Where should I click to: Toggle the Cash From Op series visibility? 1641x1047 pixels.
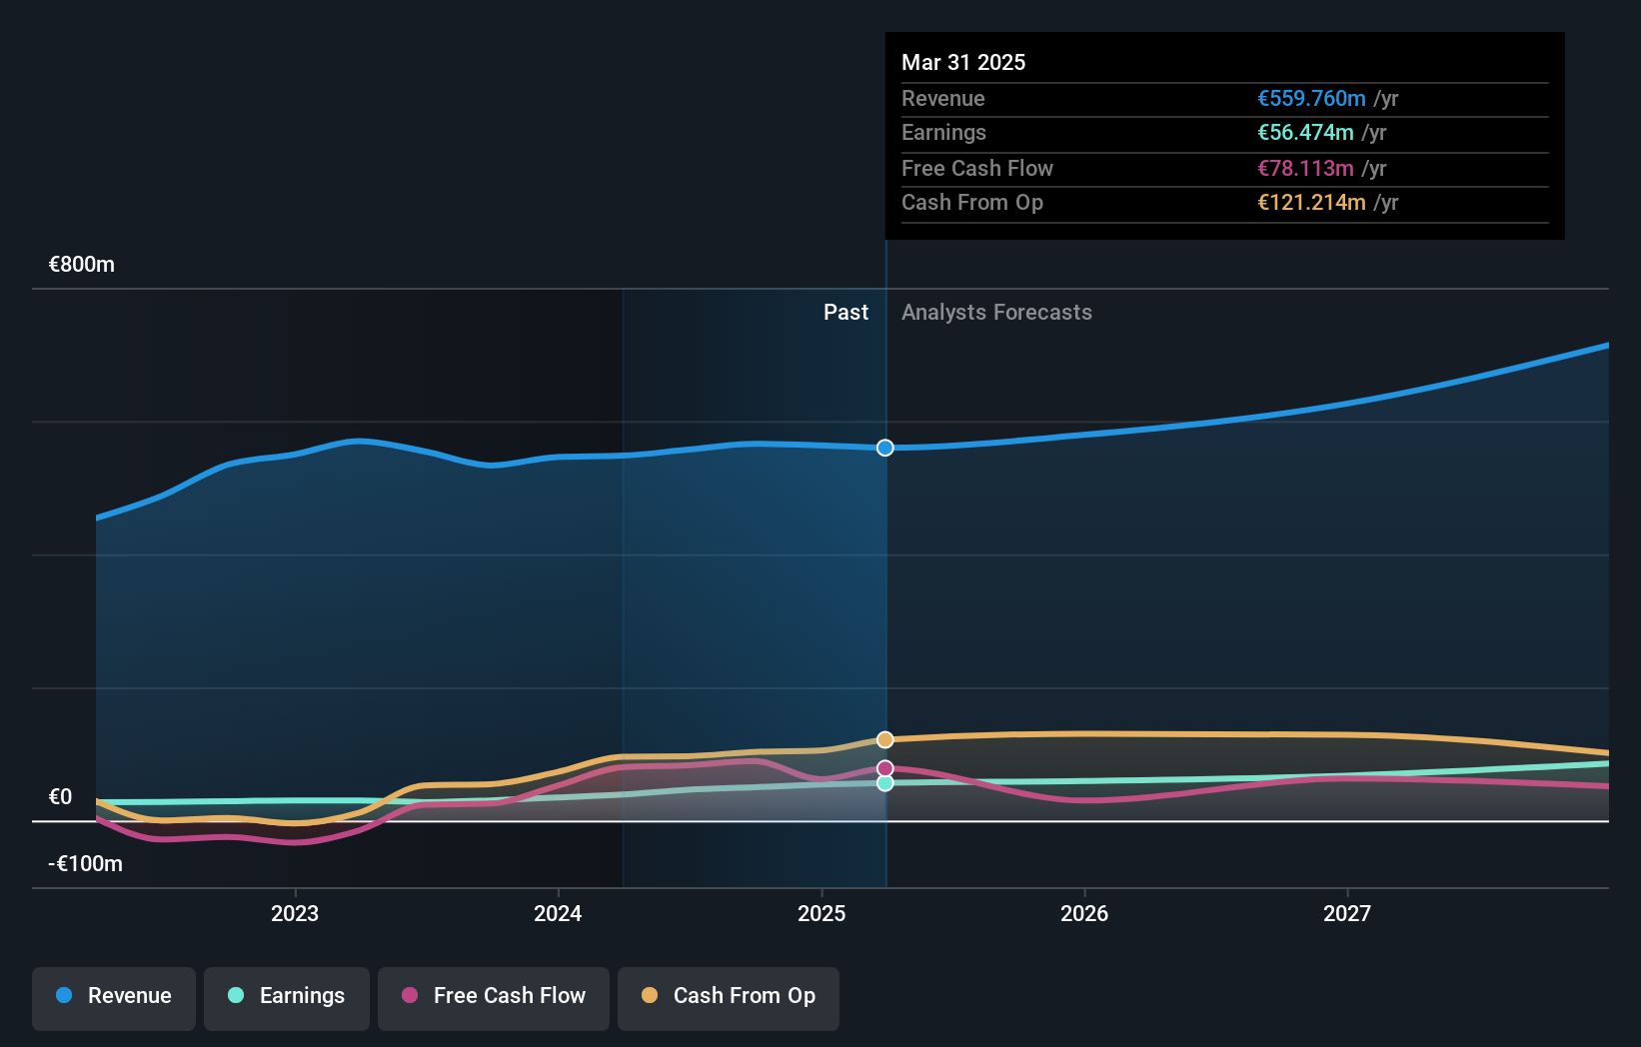[x=729, y=996]
